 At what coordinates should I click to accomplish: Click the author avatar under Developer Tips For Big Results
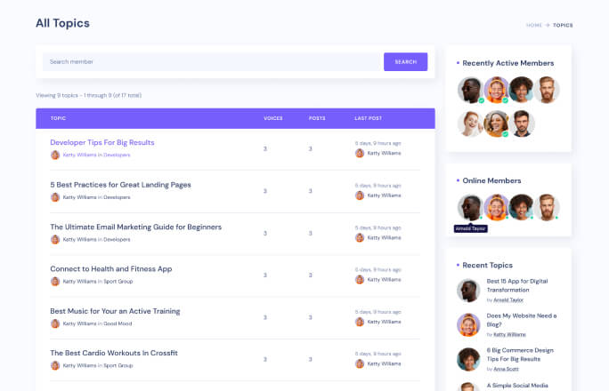point(55,155)
